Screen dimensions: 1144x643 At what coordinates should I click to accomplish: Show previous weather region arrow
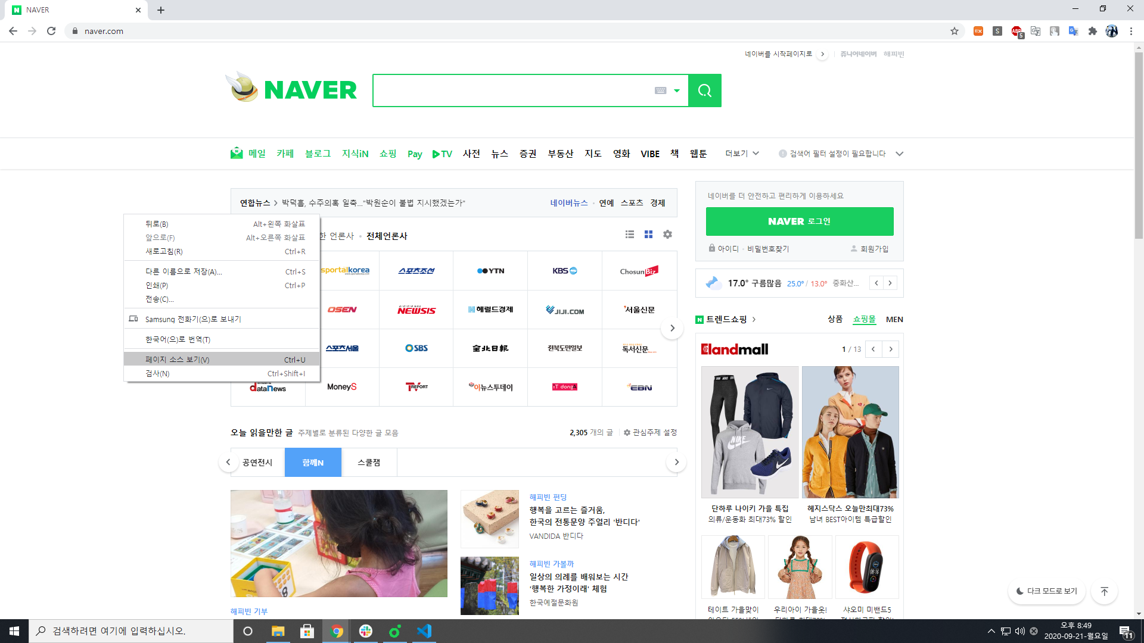[x=876, y=283]
